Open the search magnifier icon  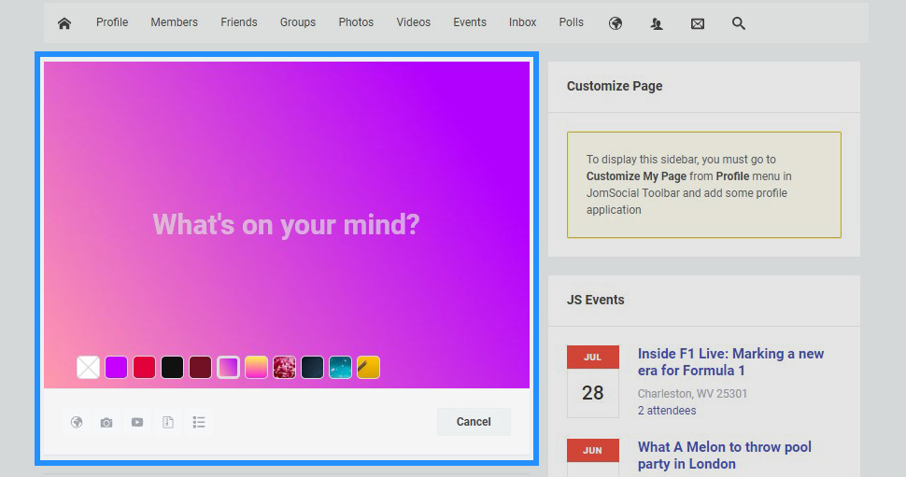[739, 23]
